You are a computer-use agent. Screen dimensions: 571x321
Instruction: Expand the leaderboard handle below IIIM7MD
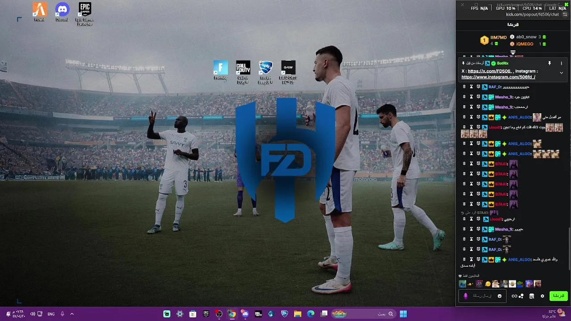tap(513, 53)
